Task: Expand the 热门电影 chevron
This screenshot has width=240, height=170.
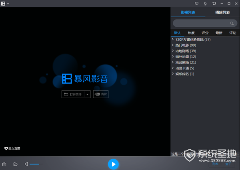Action: tap(173, 45)
